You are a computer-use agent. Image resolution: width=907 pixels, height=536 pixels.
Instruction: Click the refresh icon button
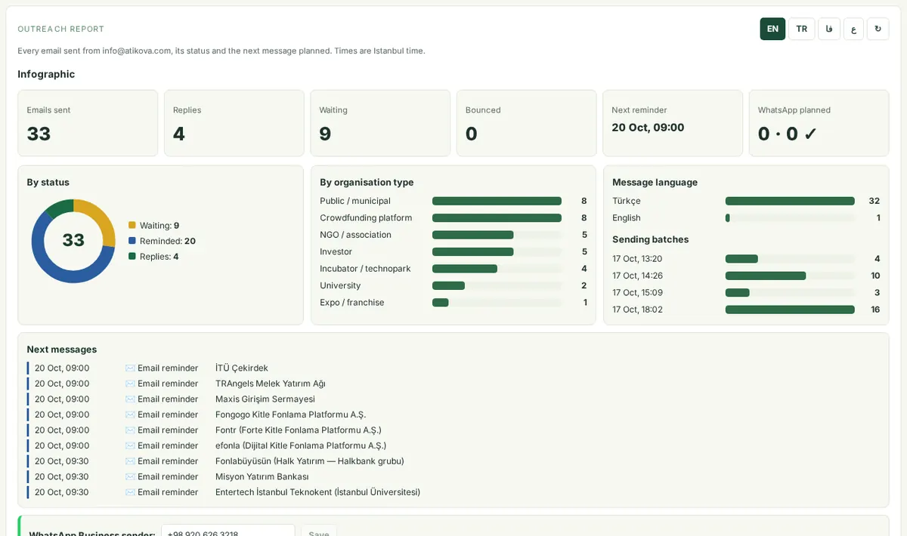pos(878,29)
